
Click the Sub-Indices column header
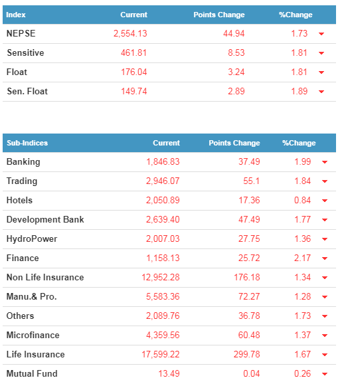pos(27,143)
